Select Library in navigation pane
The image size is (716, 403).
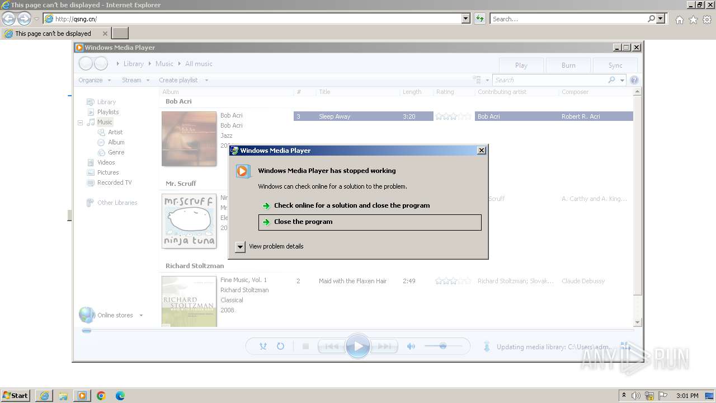pos(106,102)
